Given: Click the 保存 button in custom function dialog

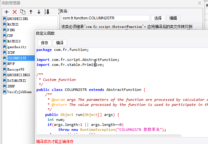Looking at the screenshot, I should tap(45, 43).
